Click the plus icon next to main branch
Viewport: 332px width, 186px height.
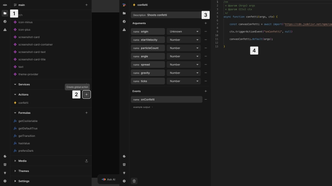click(86, 5)
